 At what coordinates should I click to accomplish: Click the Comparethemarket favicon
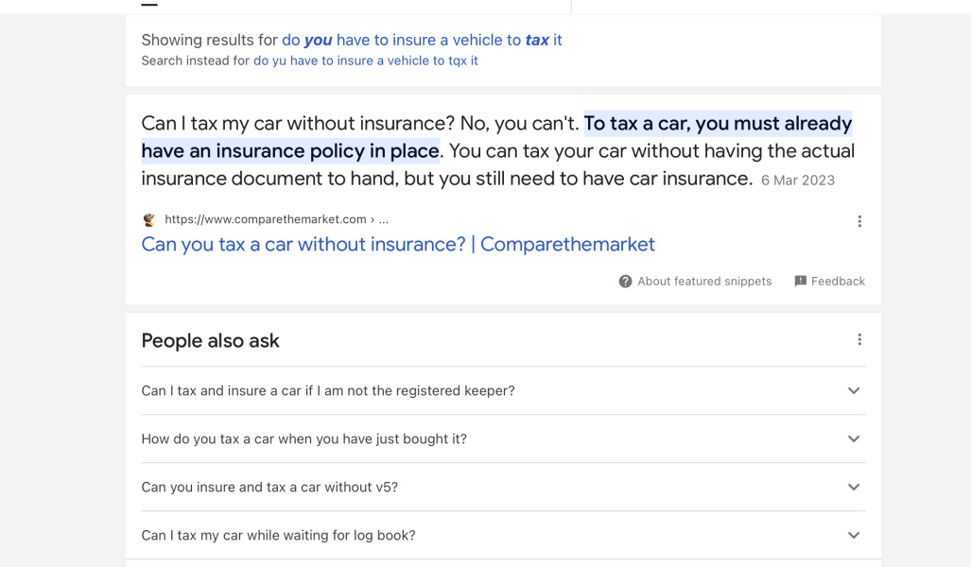click(x=149, y=220)
